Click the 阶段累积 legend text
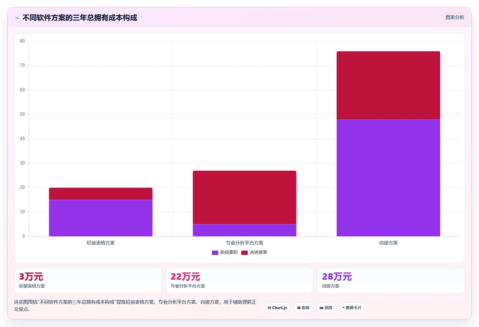Screen dimensions: 479x327 (229, 252)
